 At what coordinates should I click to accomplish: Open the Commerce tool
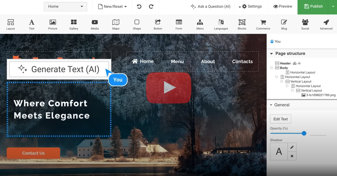[263, 24]
